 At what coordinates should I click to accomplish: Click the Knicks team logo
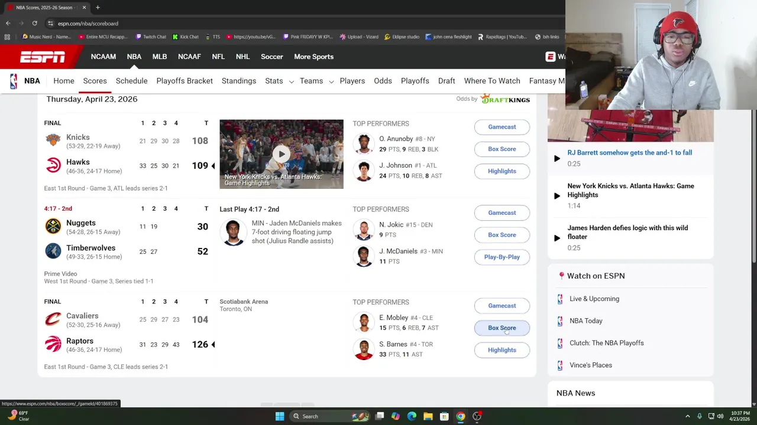pos(53,140)
